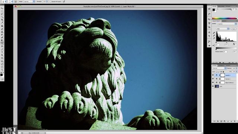
Task: Select the Eraser tool
Action: 2,38
